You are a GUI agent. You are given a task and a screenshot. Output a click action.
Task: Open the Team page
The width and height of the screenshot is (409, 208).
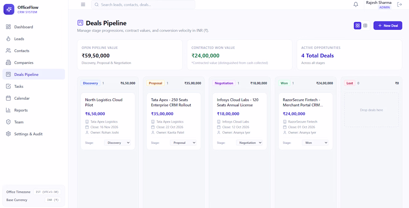point(33,122)
